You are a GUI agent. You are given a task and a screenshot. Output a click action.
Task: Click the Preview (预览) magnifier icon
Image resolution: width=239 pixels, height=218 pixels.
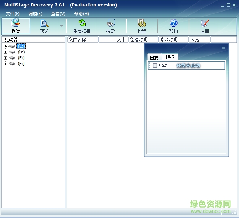[44, 24]
